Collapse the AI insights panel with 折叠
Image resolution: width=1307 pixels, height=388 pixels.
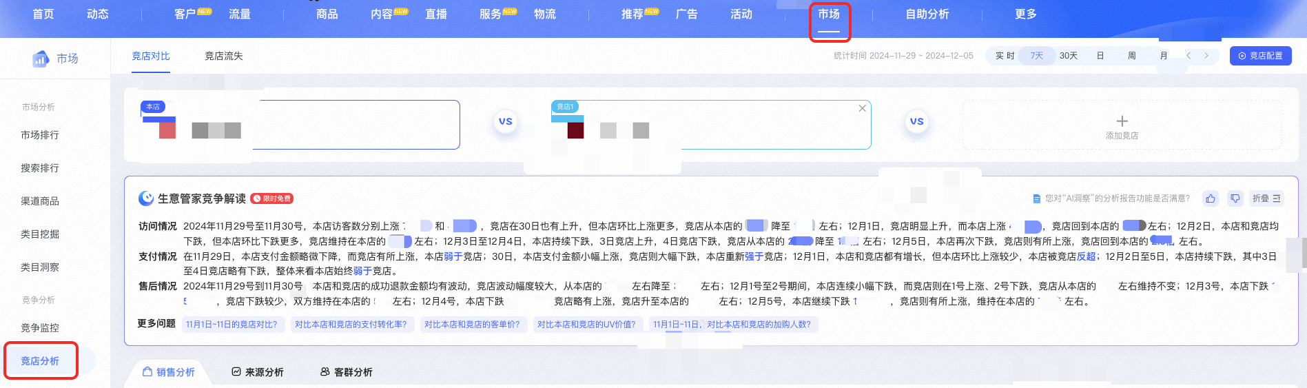(1266, 198)
